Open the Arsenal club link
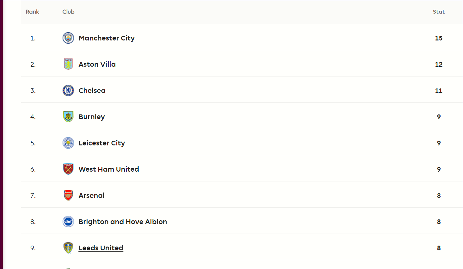 [x=92, y=195]
